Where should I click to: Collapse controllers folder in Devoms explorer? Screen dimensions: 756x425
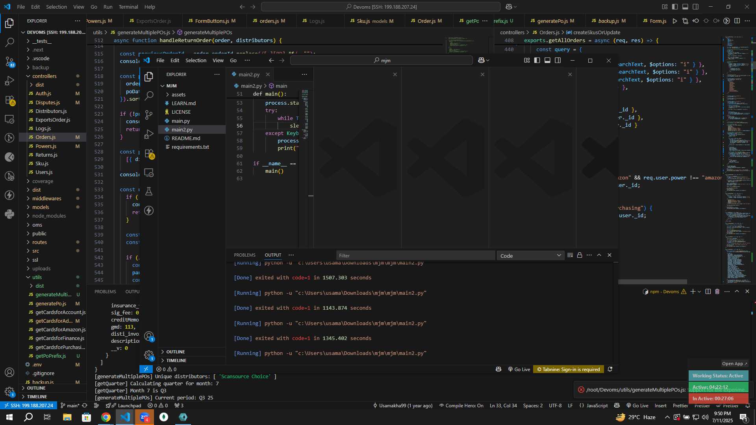point(53,76)
